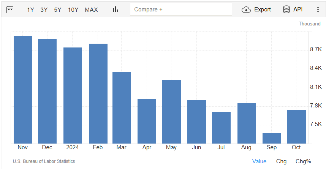The image size is (326, 169).
Task: Click the May x-axis label
Action: click(171, 147)
